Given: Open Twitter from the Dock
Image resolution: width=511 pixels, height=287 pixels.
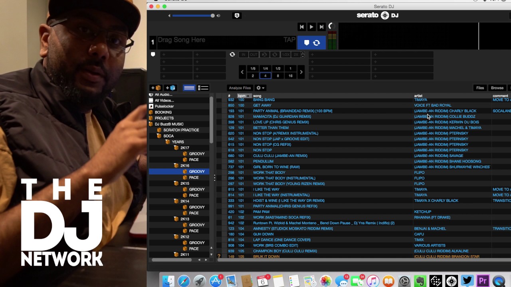Looking at the screenshot, I should [x=467, y=281].
